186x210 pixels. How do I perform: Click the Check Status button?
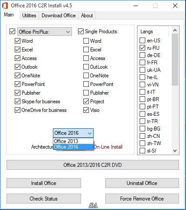click(x=44, y=199)
